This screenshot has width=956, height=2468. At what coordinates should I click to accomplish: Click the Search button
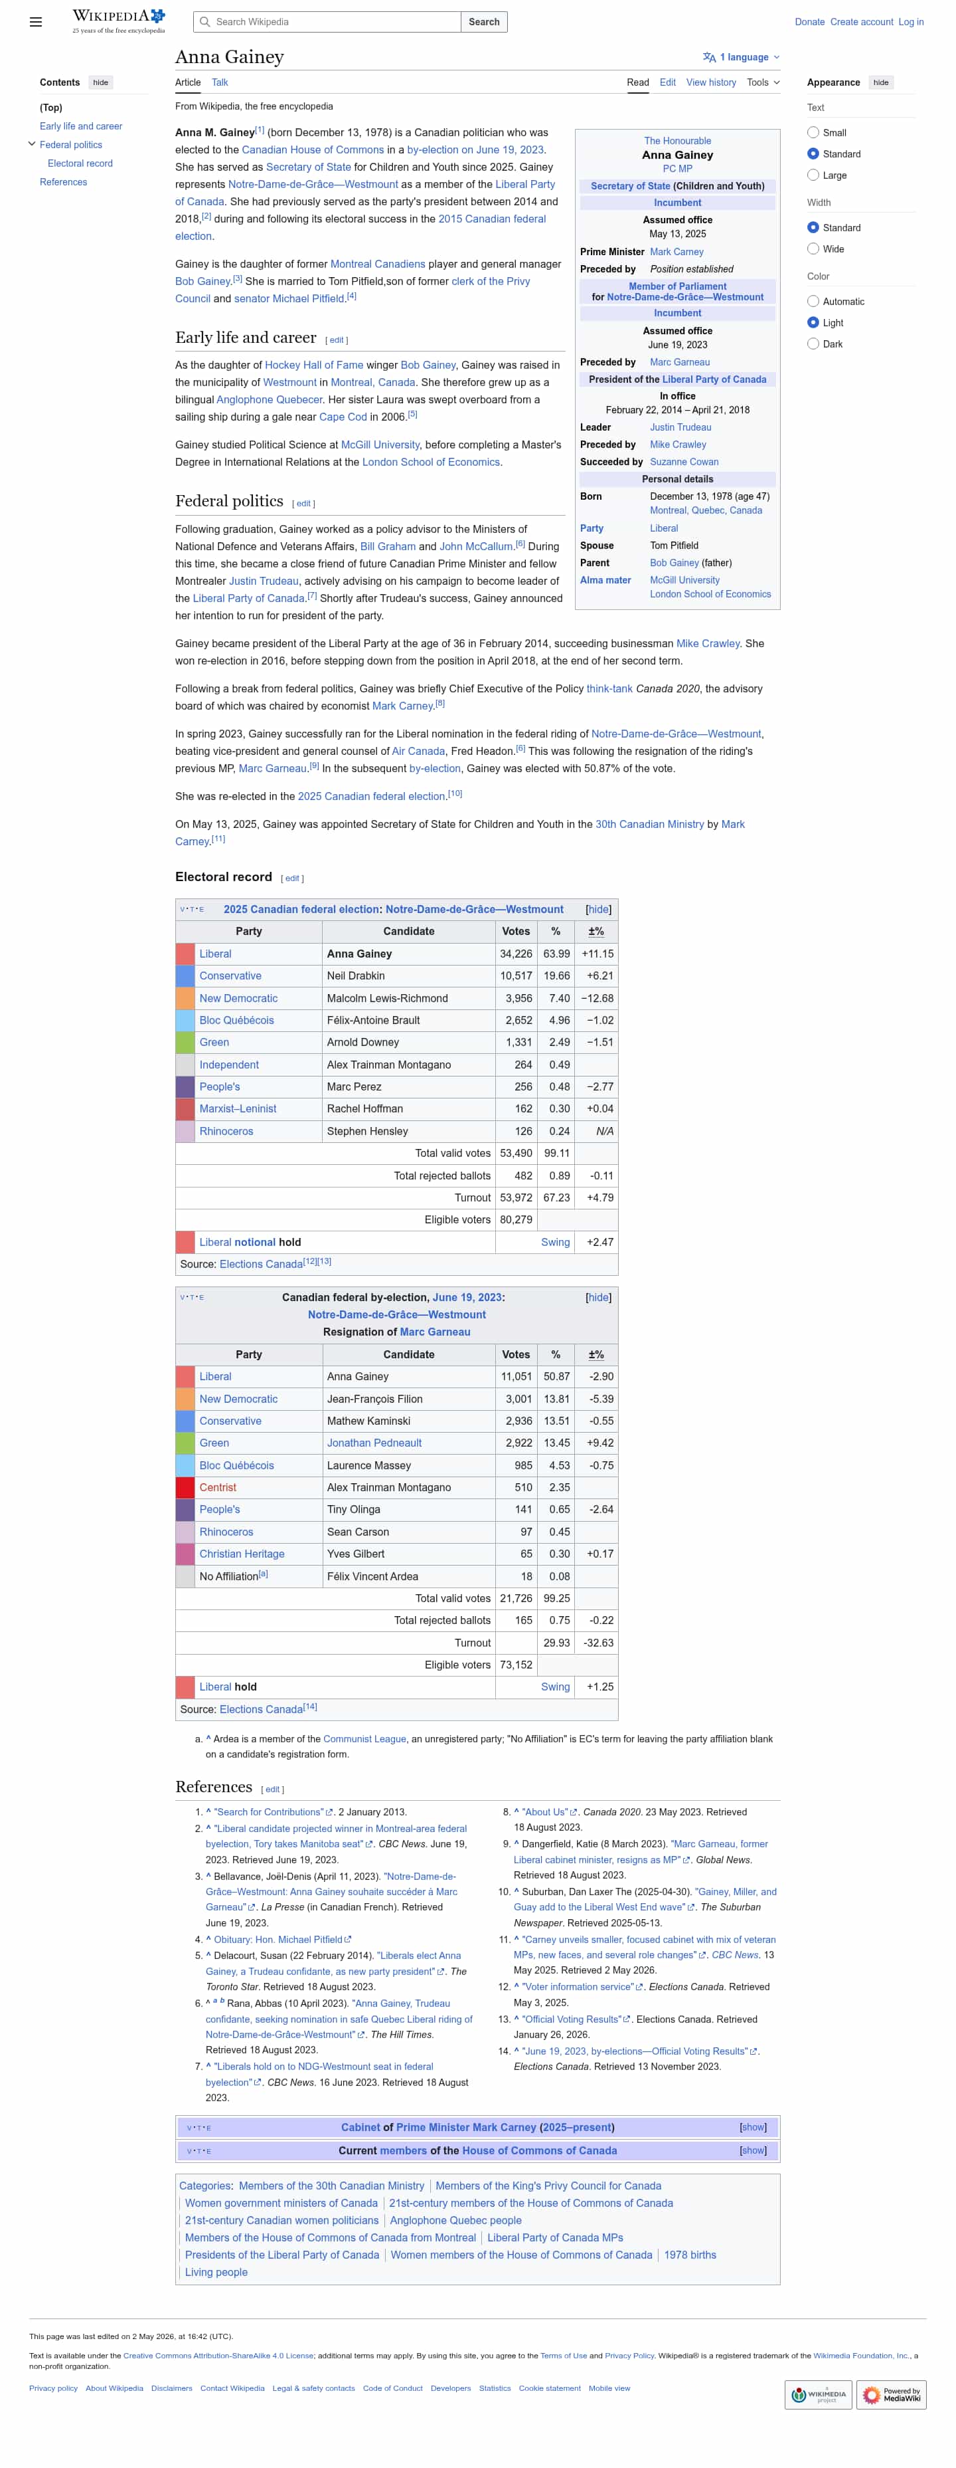pos(483,22)
